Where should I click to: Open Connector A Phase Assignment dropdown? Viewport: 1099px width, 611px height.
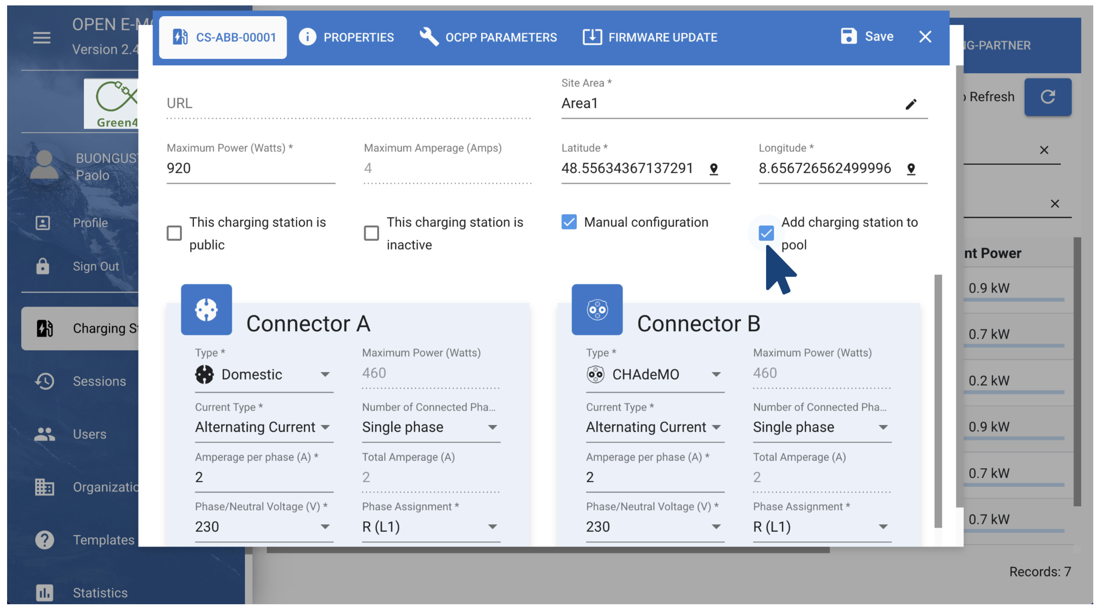pos(430,526)
